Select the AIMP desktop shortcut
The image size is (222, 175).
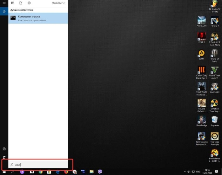(202, 55)
